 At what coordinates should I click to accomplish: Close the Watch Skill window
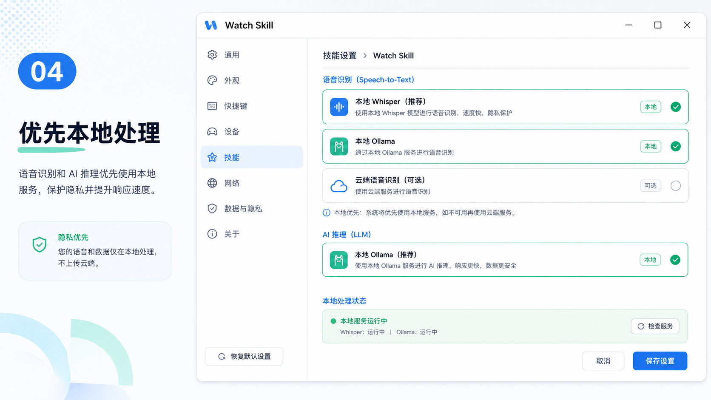(687, 25)
